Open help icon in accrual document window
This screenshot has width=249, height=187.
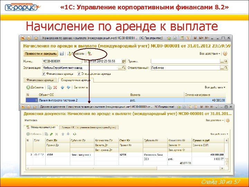(225, 54)
